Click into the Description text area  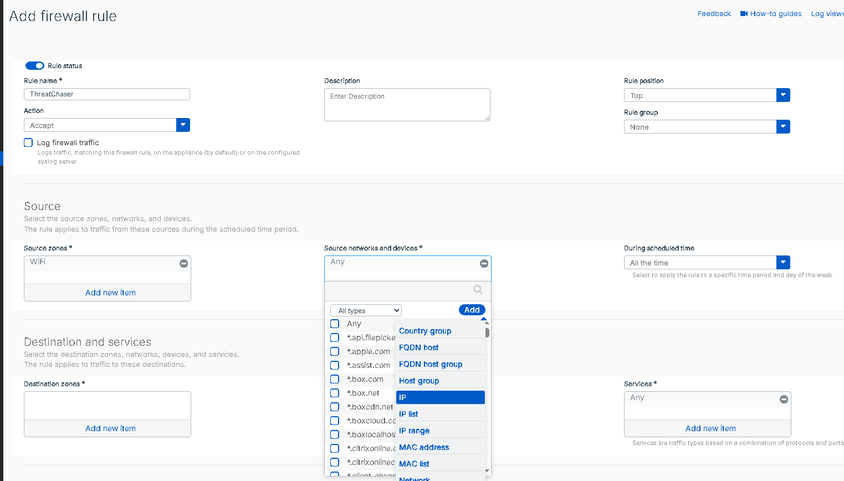coord(407,105)
